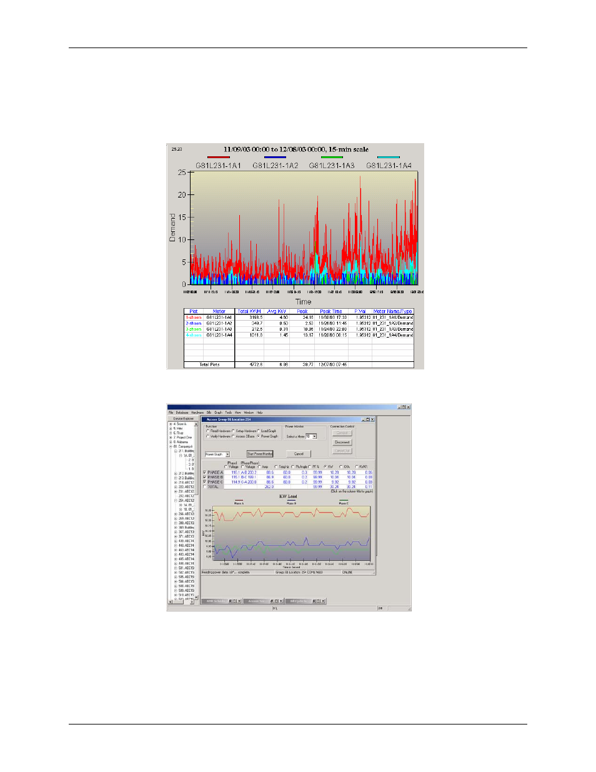Click the 'Avg KW' column header
Viewport: 596px width, 772px height.
point(277,311)
